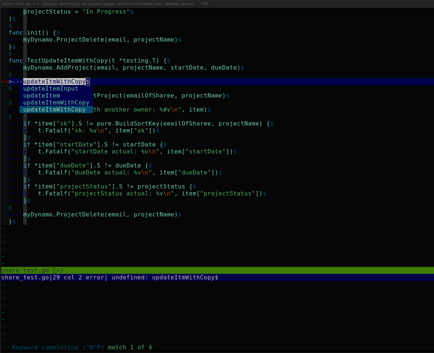
Task: Click the red >> error sign in gutter
Action: 4,82
